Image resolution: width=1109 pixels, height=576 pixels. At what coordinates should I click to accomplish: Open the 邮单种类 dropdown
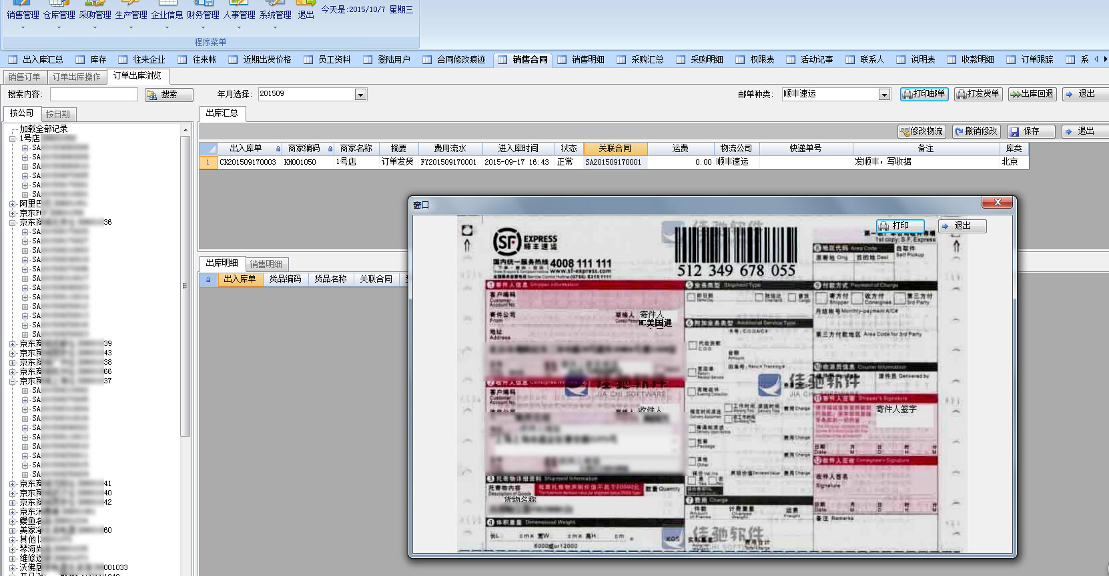884,95
